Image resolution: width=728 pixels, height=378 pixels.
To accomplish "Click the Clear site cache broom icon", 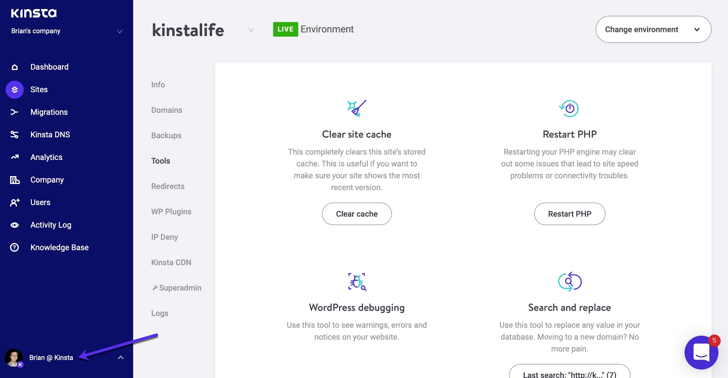I will [357, 108].
